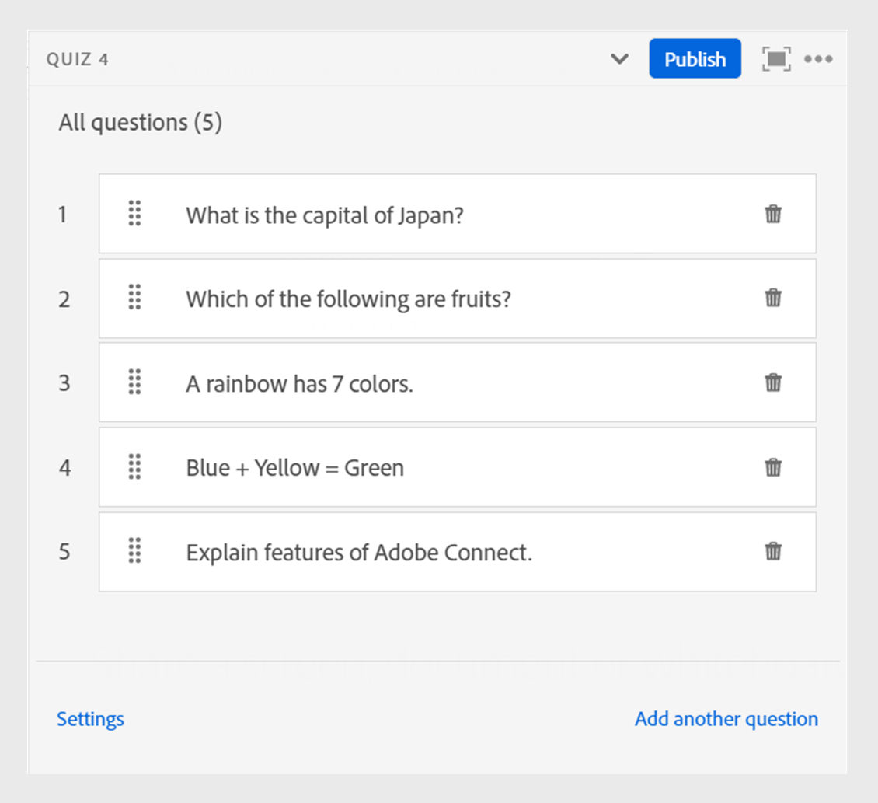The height and width of the screenshot is (803, 878).
Task: Collapse the quiz pod using the chevron
Action: click(619, 58)
